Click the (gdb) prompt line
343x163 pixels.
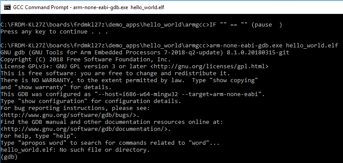pyautogui.click(x=9, y=157)
